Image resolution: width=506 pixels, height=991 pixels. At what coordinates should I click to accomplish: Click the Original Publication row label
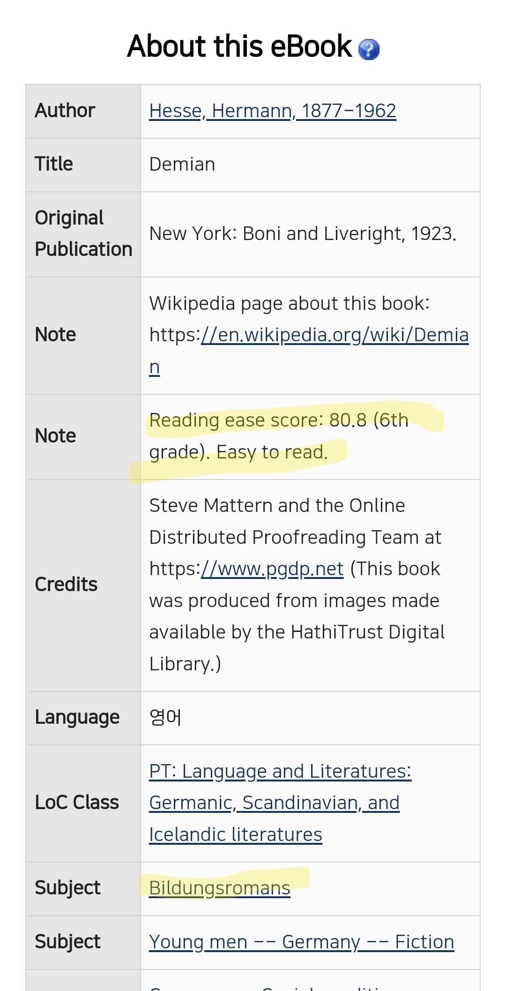click(83, 233)
